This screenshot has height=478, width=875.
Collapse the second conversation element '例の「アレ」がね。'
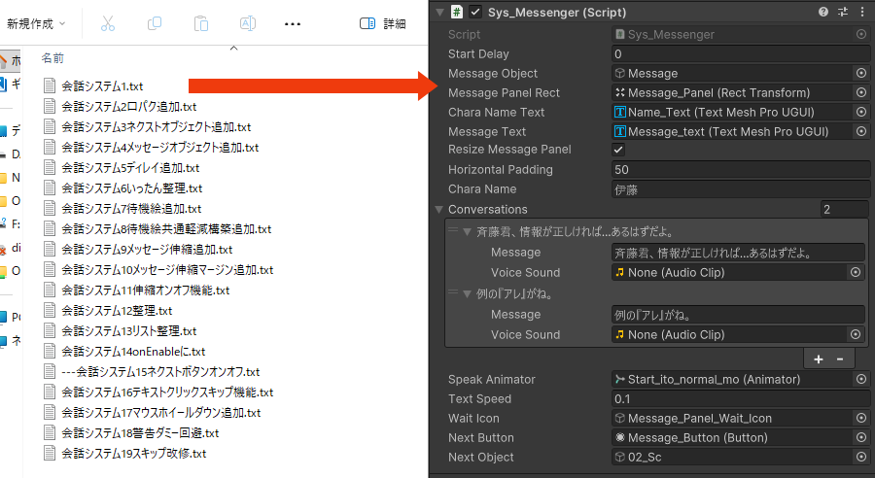coord(467,293)
